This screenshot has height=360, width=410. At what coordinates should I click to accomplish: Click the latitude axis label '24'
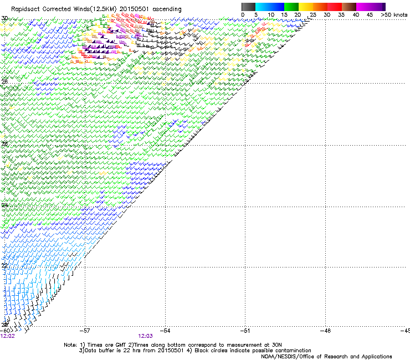click(x=4, y=205)
